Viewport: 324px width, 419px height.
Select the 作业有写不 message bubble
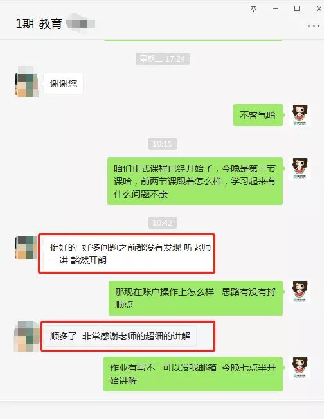click(x=193, y=374)
